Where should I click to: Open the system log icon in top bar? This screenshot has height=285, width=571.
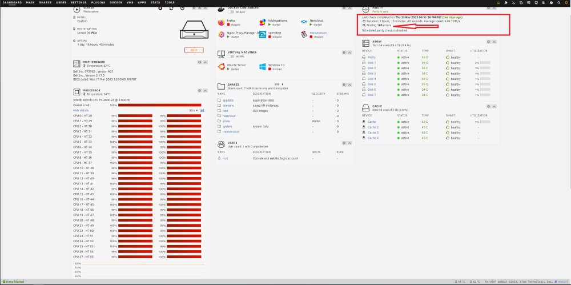[x=544, y=2]
